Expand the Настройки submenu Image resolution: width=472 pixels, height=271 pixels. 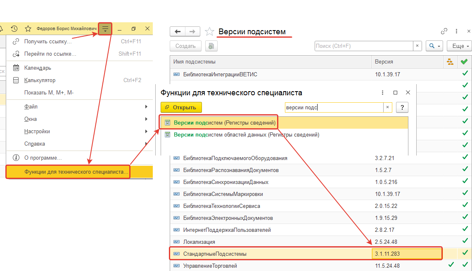pos(79,132)
